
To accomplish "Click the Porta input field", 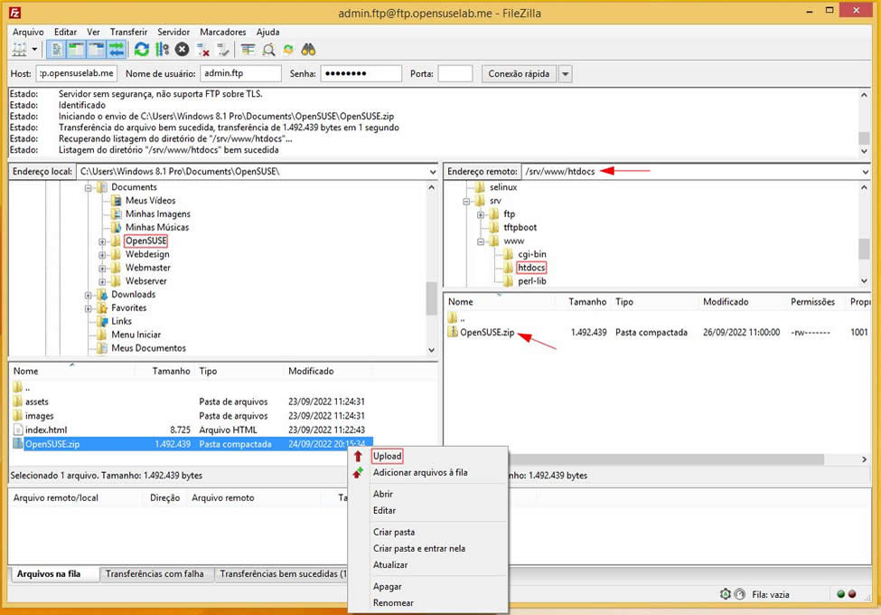I will (x=455, y=74).
